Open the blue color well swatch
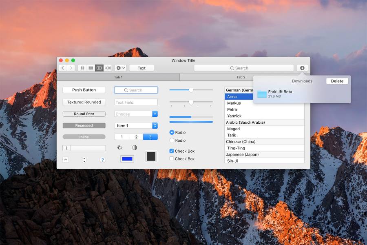Image resolution: width=367 pixels, height=245 pixels. [127, 159]
